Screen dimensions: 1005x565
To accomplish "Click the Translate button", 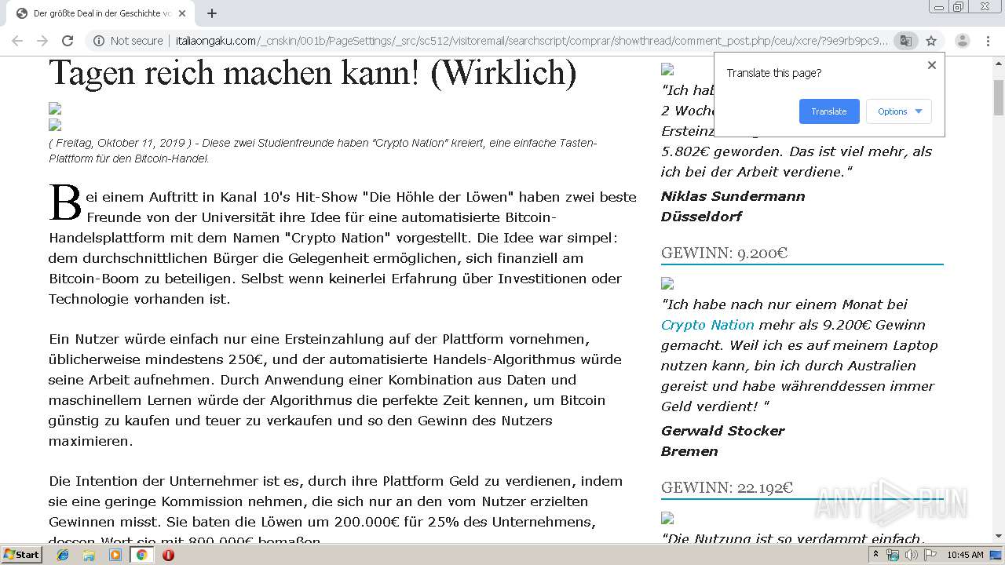I will coord(829,111).
